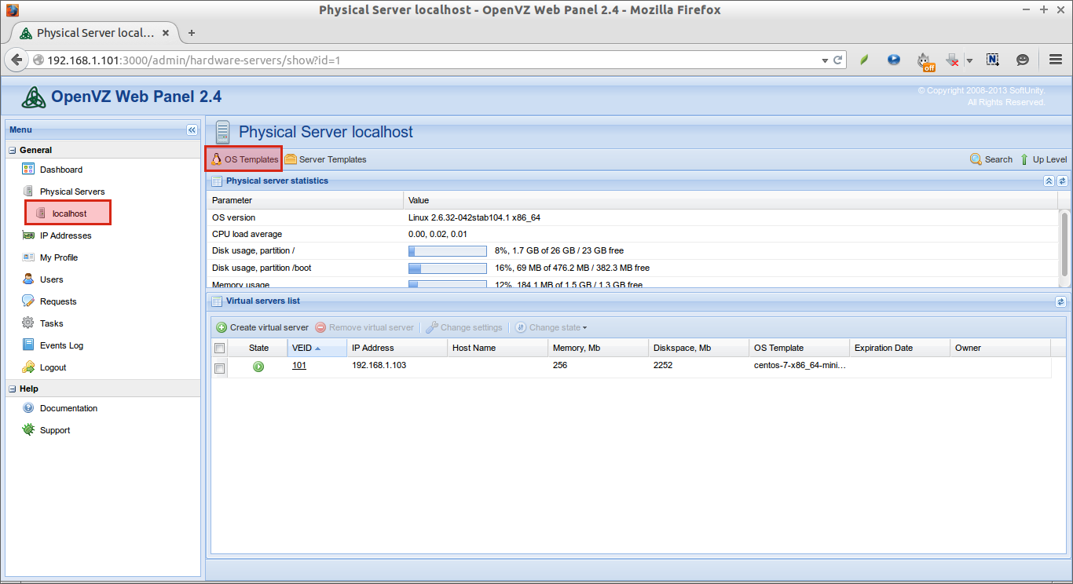
Task: Open My Profile page
Action: [x=59, y=257]
